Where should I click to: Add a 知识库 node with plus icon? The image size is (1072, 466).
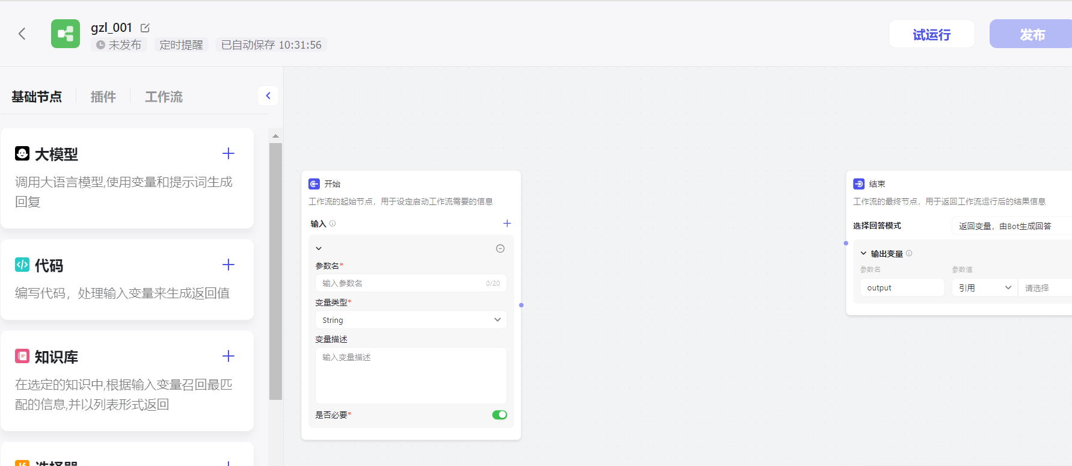coord(228,356)
